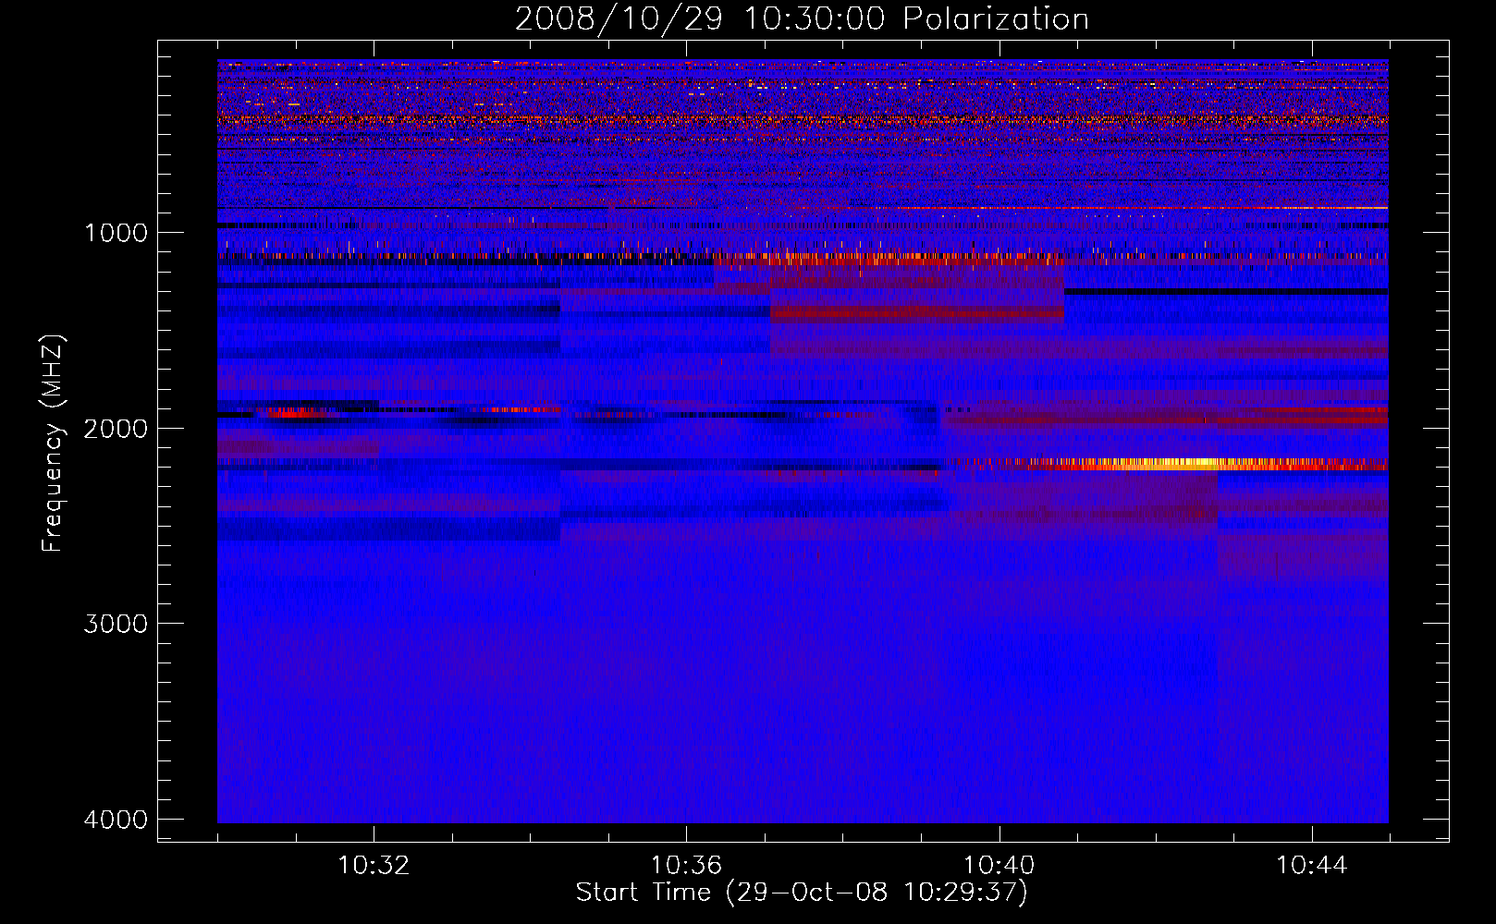
Task: Click the plot title '2008/10/29 10:30:00 Polarization'
Action: 802,18
